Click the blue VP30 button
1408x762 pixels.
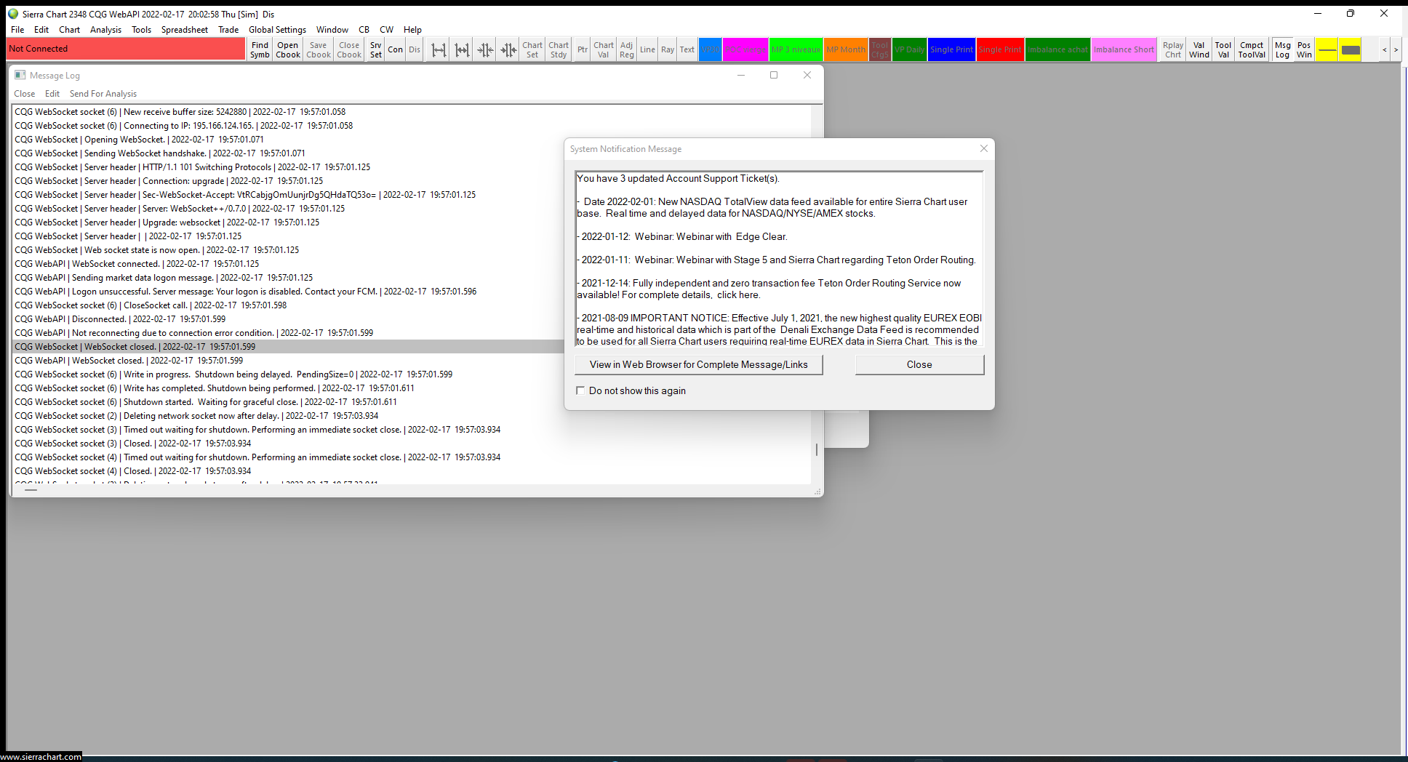tap(711, 49)
